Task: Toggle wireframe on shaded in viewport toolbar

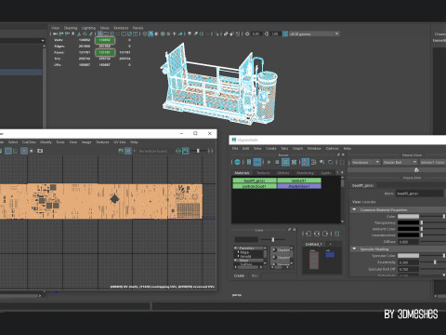Action: coord(163,33)
